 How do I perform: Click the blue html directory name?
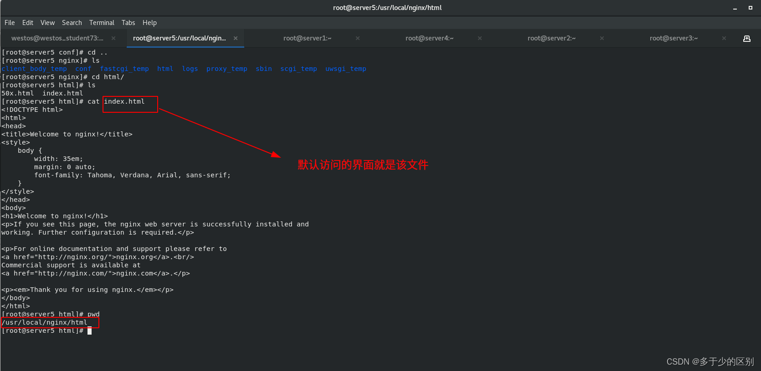(165, 69)
